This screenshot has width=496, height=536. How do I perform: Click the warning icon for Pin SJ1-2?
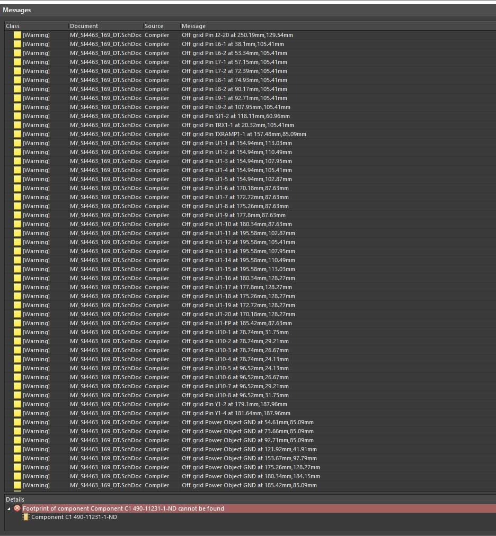coord(17,116)
